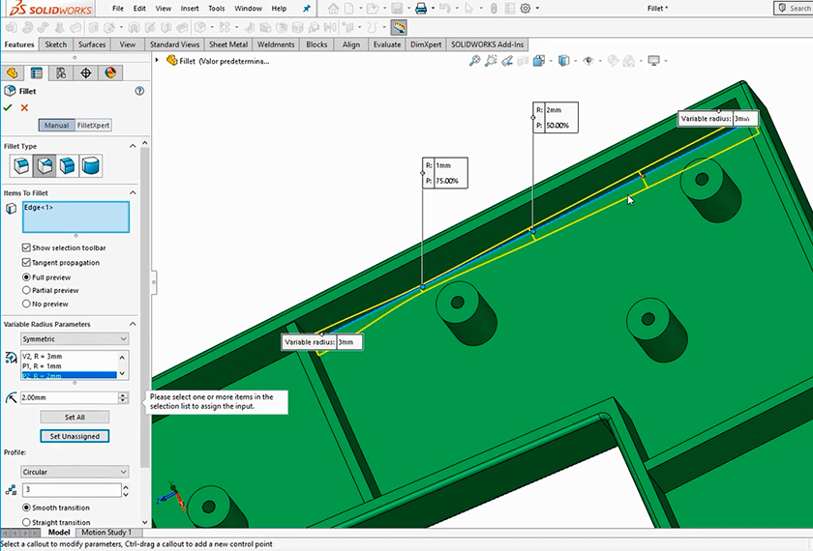Collapse the Variable Radius Parameters section
Viewport: 813px width, 551px height.
click(x=133, y=324)
